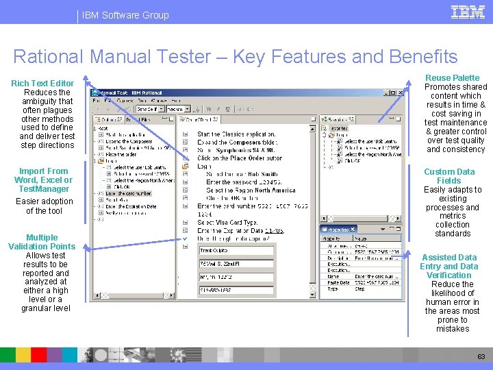The height and width of the screenshot is (370, 493).
Task: Click the phone number field at bottom
Action: click(x=236, y=291)
